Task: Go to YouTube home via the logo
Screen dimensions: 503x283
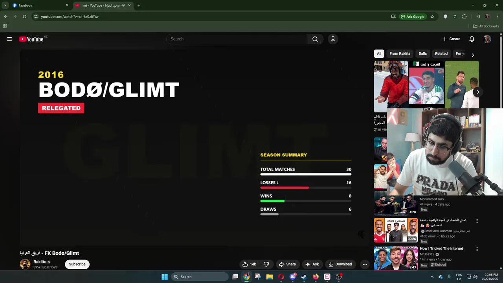Action: pos(31,39)
